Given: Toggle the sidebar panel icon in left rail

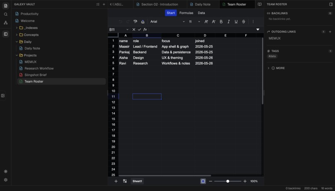Looking at the screenshot, I should (5, 34).
